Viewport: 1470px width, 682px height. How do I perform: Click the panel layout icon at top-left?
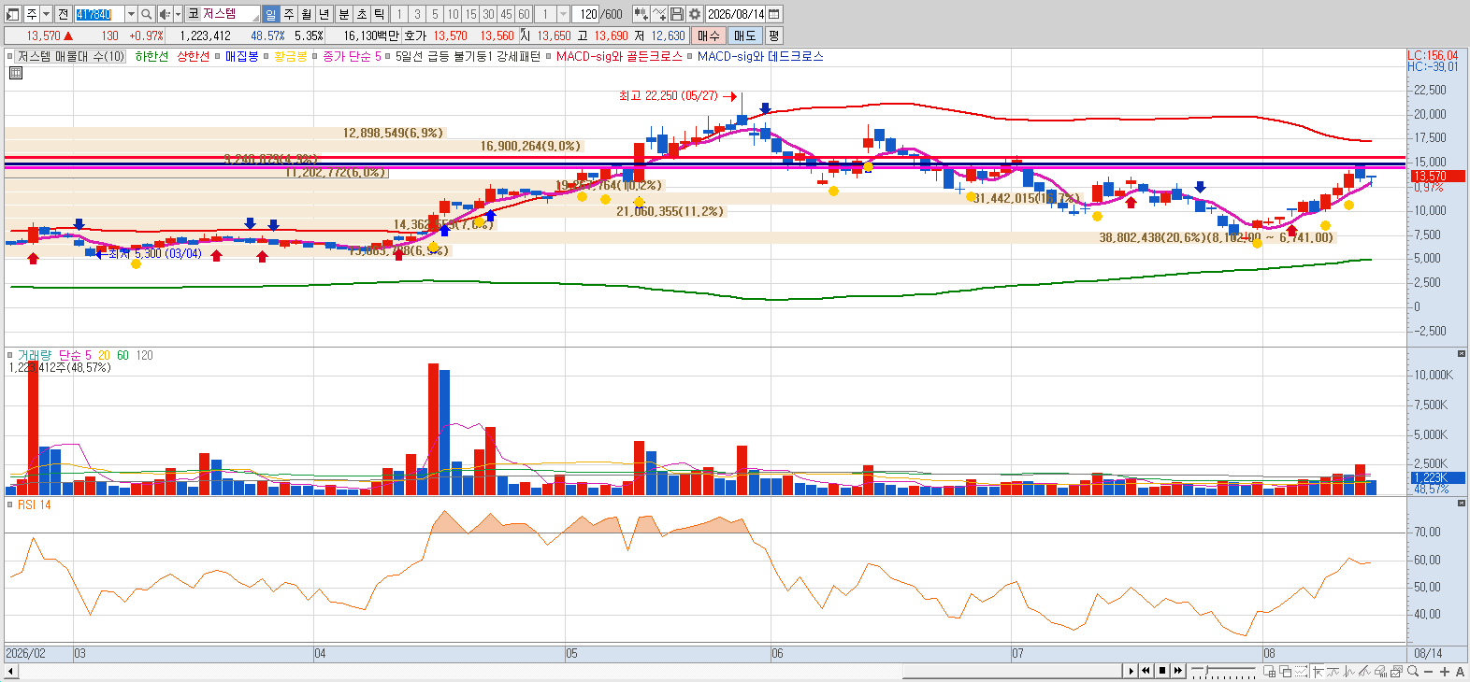pos(12,14)
